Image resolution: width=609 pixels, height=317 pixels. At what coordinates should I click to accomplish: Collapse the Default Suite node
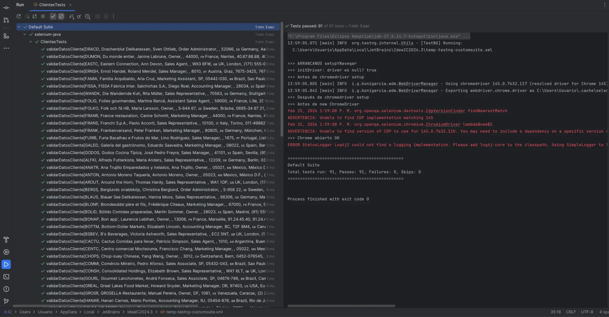point(19,27)
